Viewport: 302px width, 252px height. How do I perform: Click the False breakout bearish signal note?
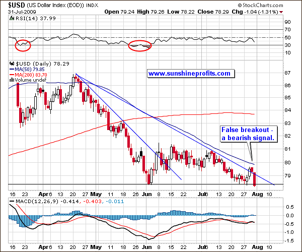click(249, 134)
